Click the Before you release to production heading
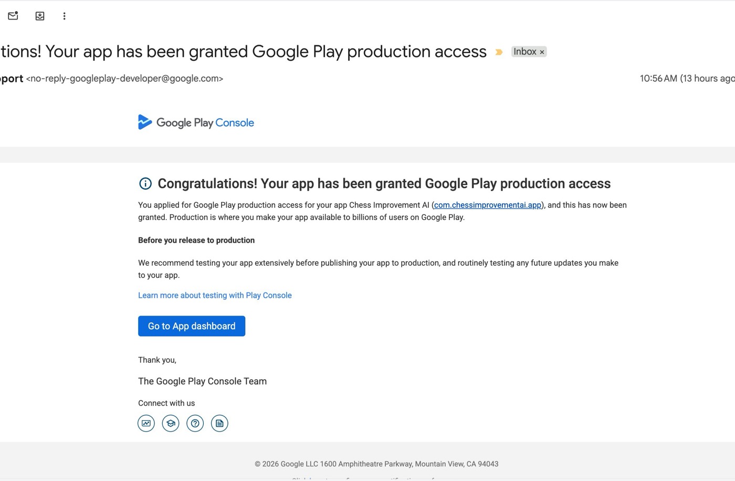The image size is (735, 481). [x=196, y=240]
